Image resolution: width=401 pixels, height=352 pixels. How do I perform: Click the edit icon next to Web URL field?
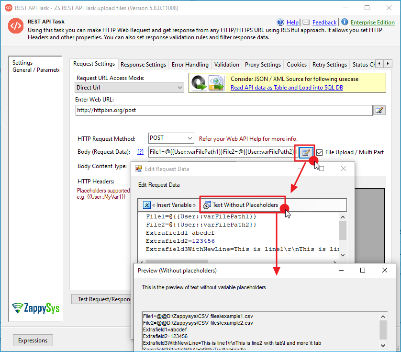379,110
